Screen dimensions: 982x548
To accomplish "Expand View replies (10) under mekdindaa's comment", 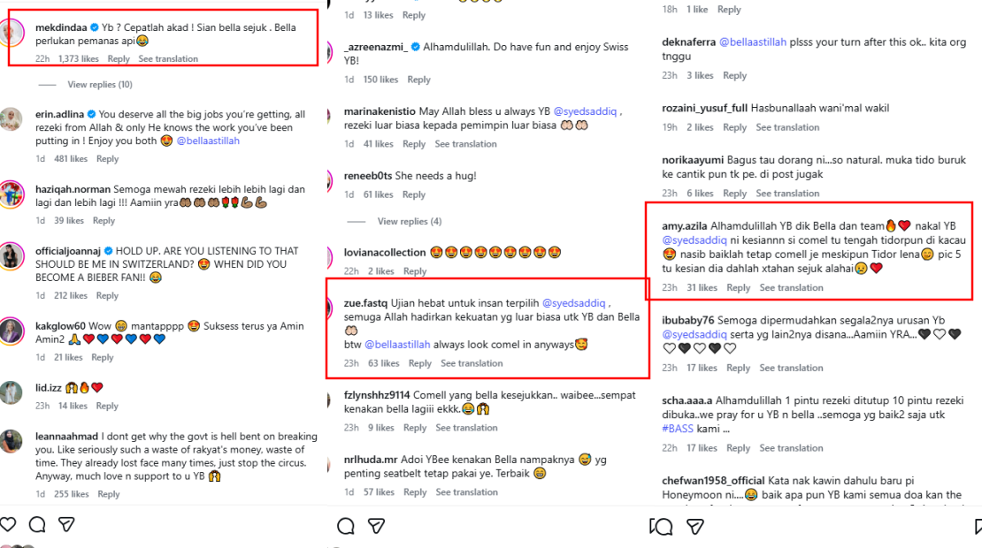I will 99,85.
